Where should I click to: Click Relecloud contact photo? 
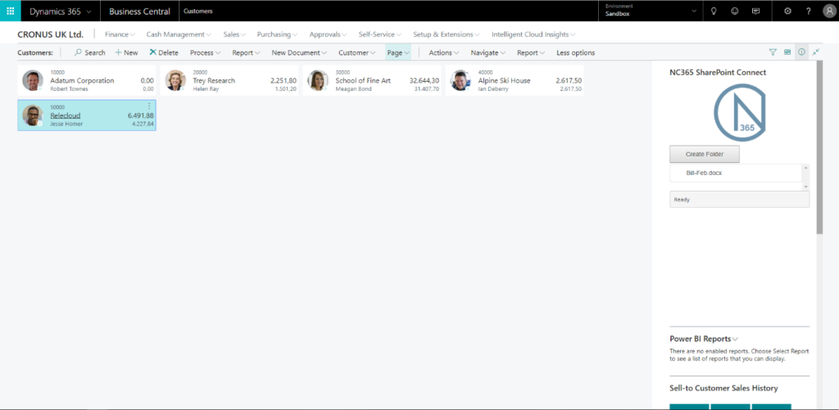tap(33, 115)
